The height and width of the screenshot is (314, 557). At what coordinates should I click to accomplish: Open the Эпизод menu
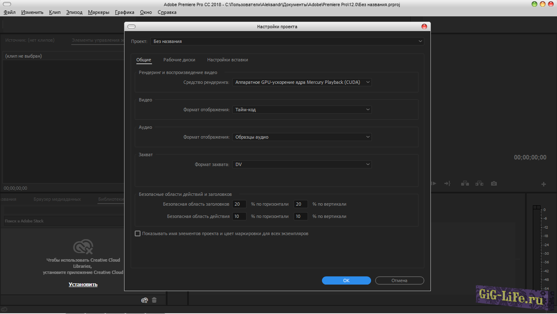click(x=74, y=12)
